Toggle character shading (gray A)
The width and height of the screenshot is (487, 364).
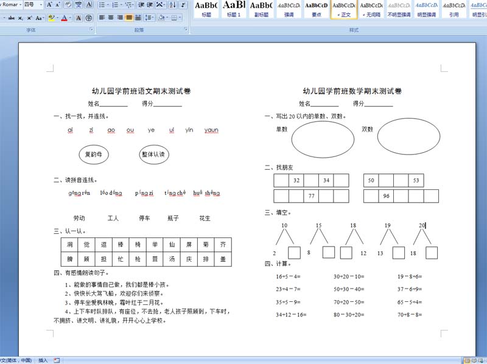click(x=79, y=18)
